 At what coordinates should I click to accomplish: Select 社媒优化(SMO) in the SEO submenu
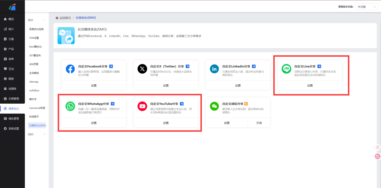click(x=37, y=125)
